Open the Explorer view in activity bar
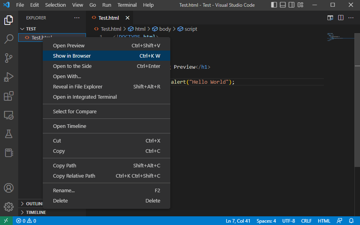The image size is (360, 225). point(8,20)
